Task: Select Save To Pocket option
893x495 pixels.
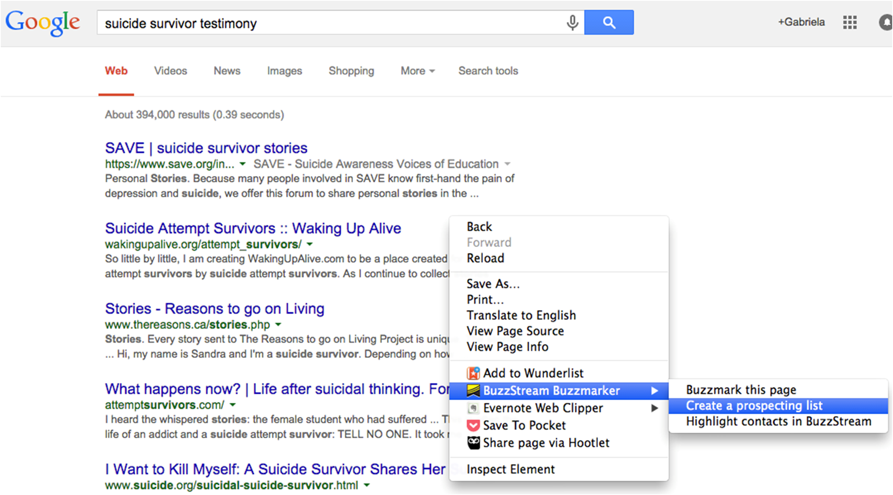Action: (x=524, y=425)
